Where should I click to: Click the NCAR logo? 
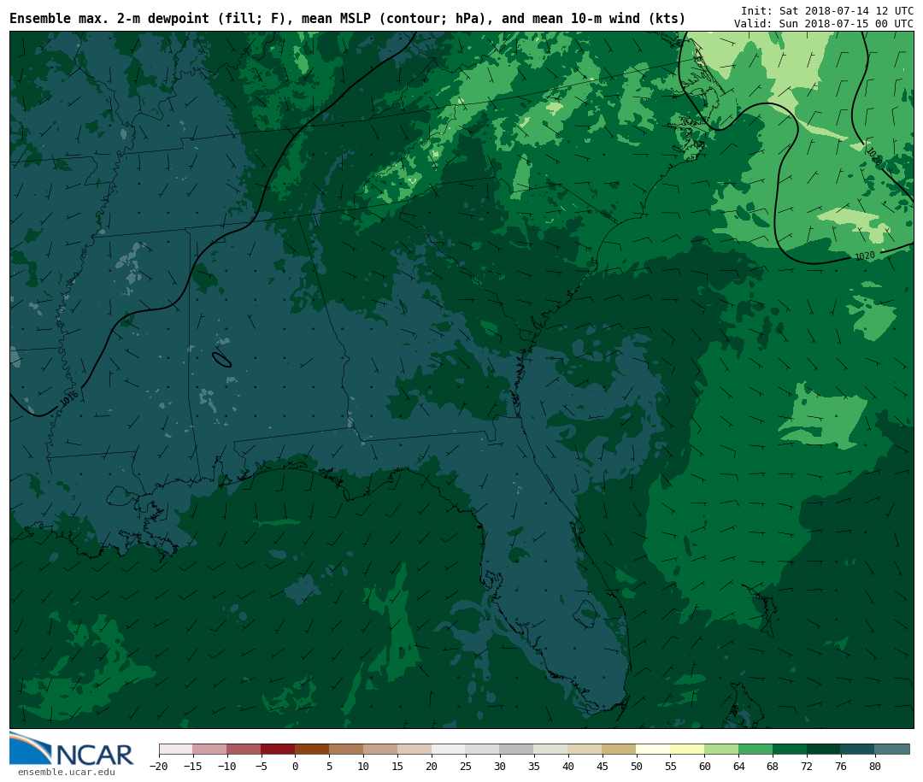click(x=71, y=750)
